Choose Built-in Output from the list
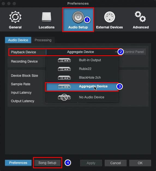Image resolution: width=156 pixels, height=171 pixels. click(82, 60)
